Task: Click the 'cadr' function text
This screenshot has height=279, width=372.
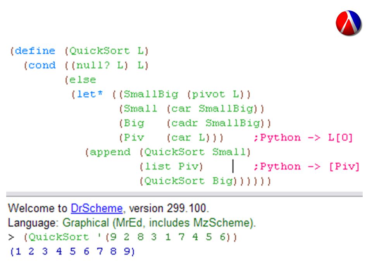Action: pyautogui.click(x=184, y=123)
